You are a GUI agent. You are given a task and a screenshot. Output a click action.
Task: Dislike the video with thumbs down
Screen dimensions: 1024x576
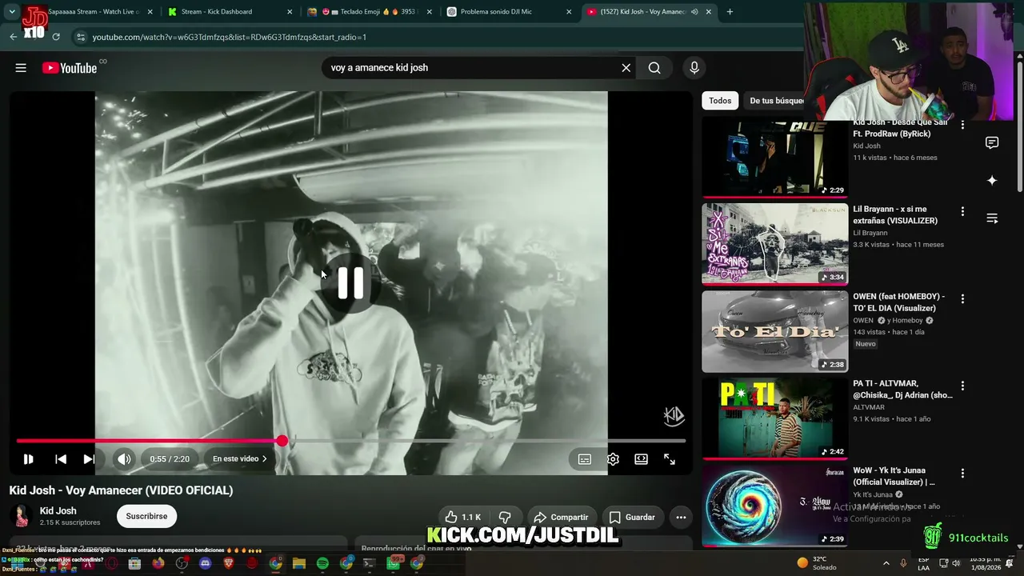click(505, 518)
